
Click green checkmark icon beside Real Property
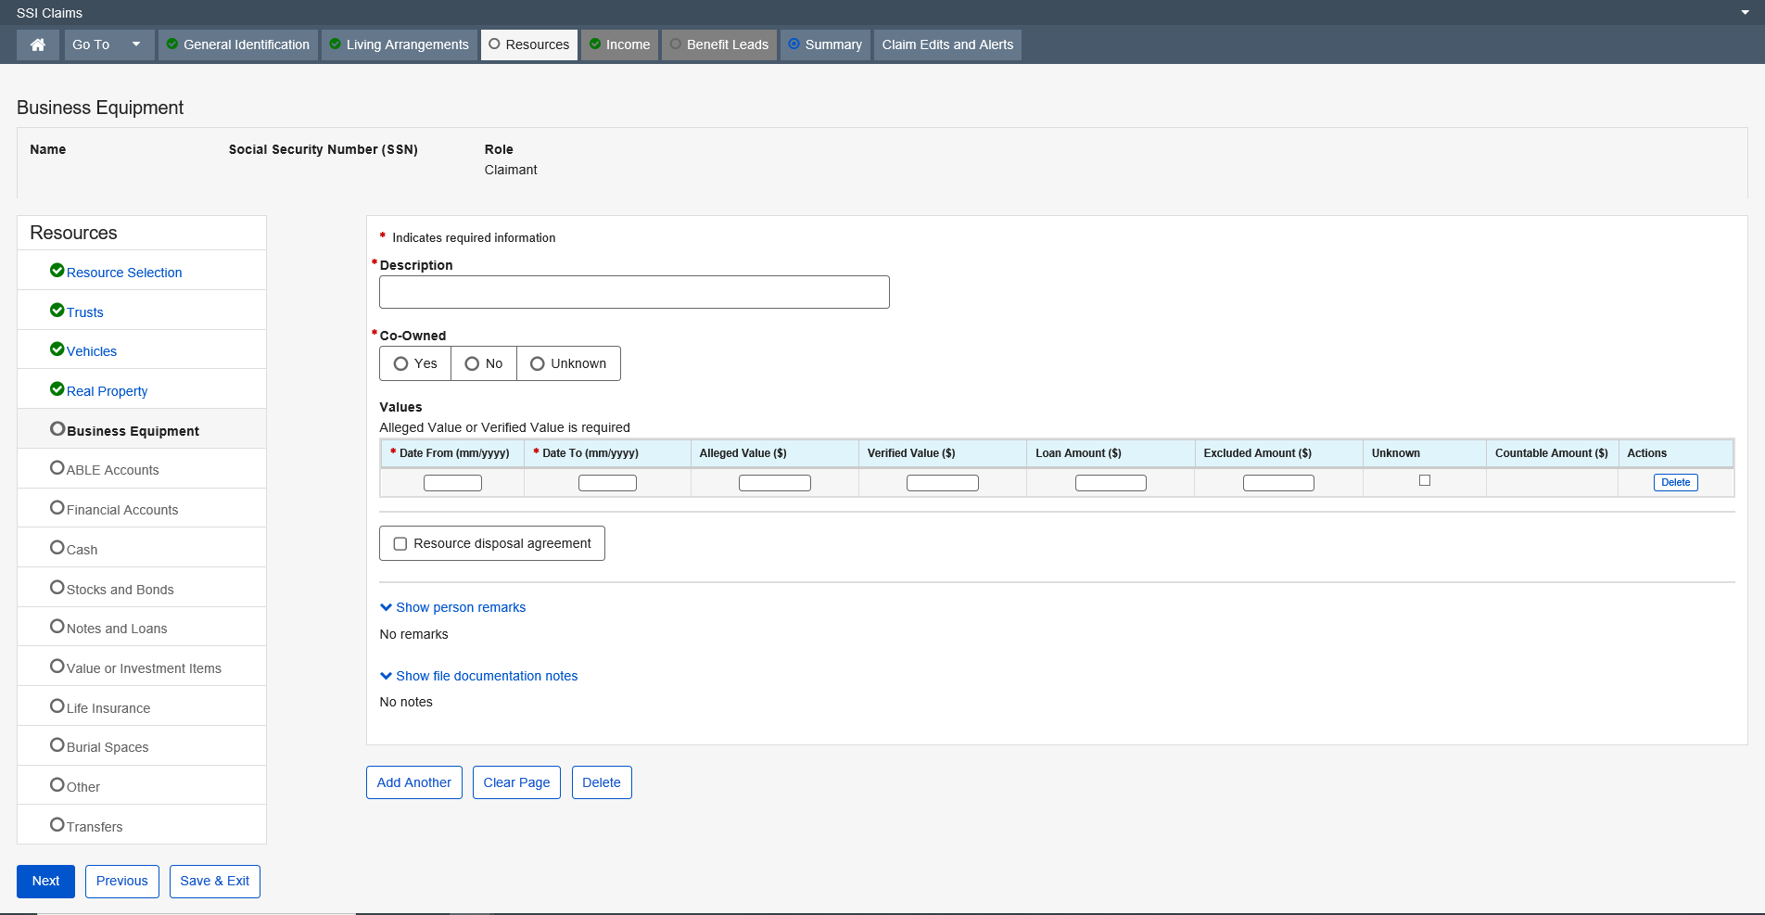(57, 389)
